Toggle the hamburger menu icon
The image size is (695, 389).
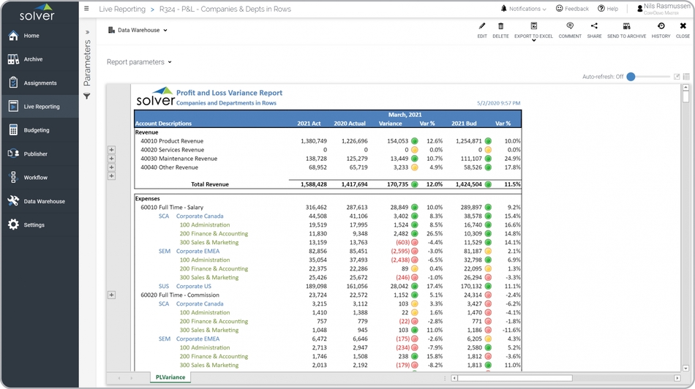coord(87,9)
